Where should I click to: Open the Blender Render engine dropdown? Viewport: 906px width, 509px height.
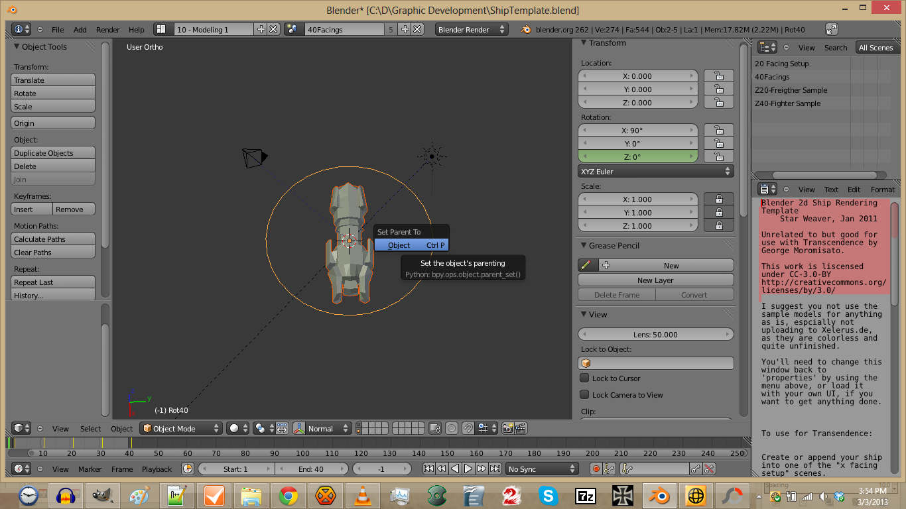pyautogui.click(x=472, y=29)
